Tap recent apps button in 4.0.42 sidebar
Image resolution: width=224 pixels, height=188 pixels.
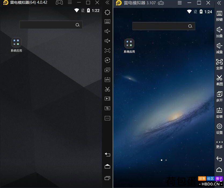click(107, 178)
